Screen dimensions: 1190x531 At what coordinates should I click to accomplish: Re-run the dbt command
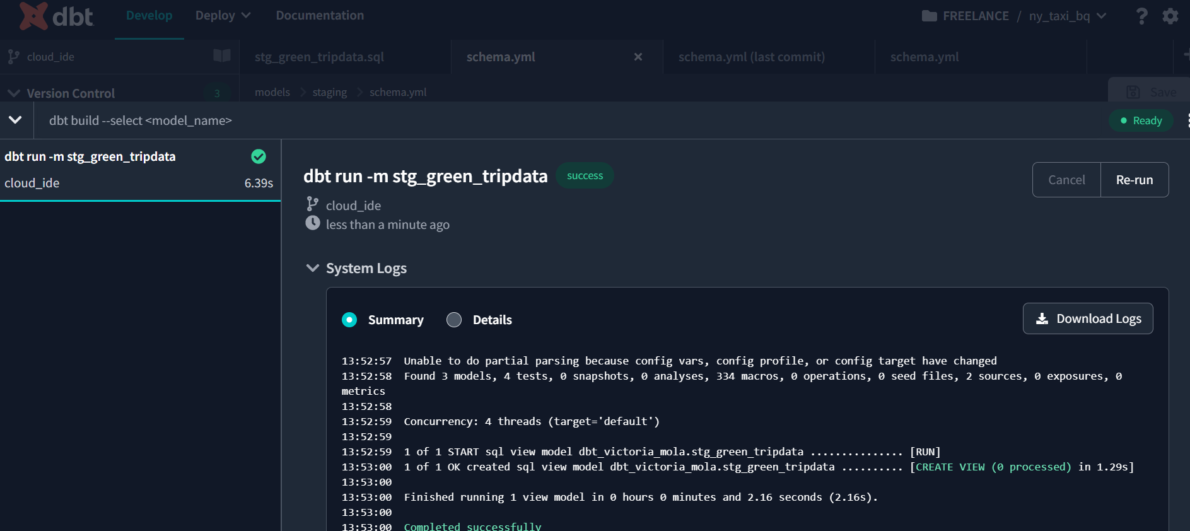pyautogui.click(x=1135, y=180)
